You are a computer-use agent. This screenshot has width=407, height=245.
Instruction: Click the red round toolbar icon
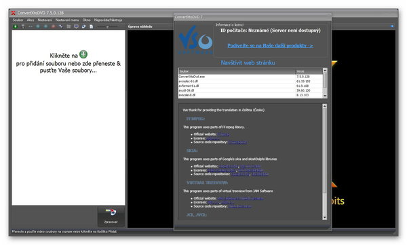(53, 26)
